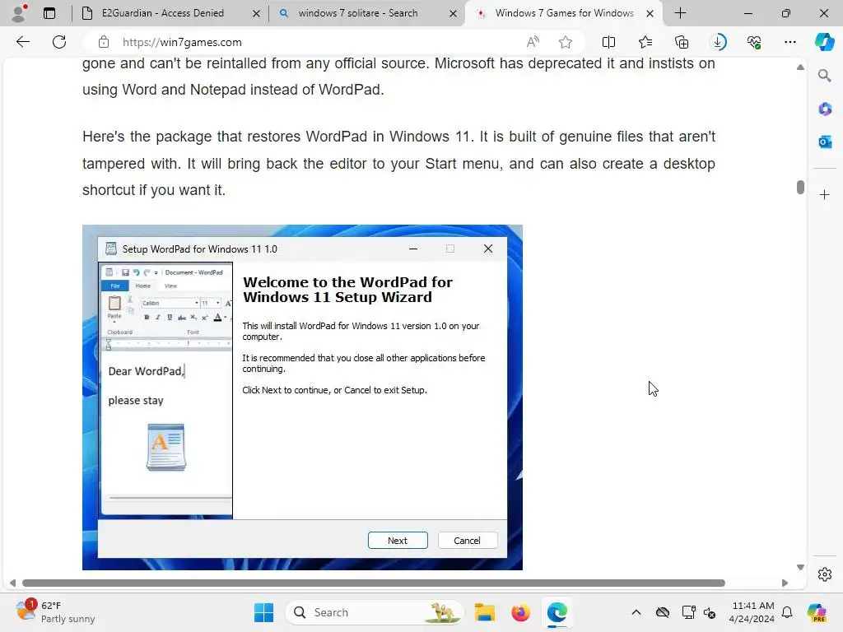Open sidebar settings gear
This screenshot has width=843, height=632.
(824, 574)
